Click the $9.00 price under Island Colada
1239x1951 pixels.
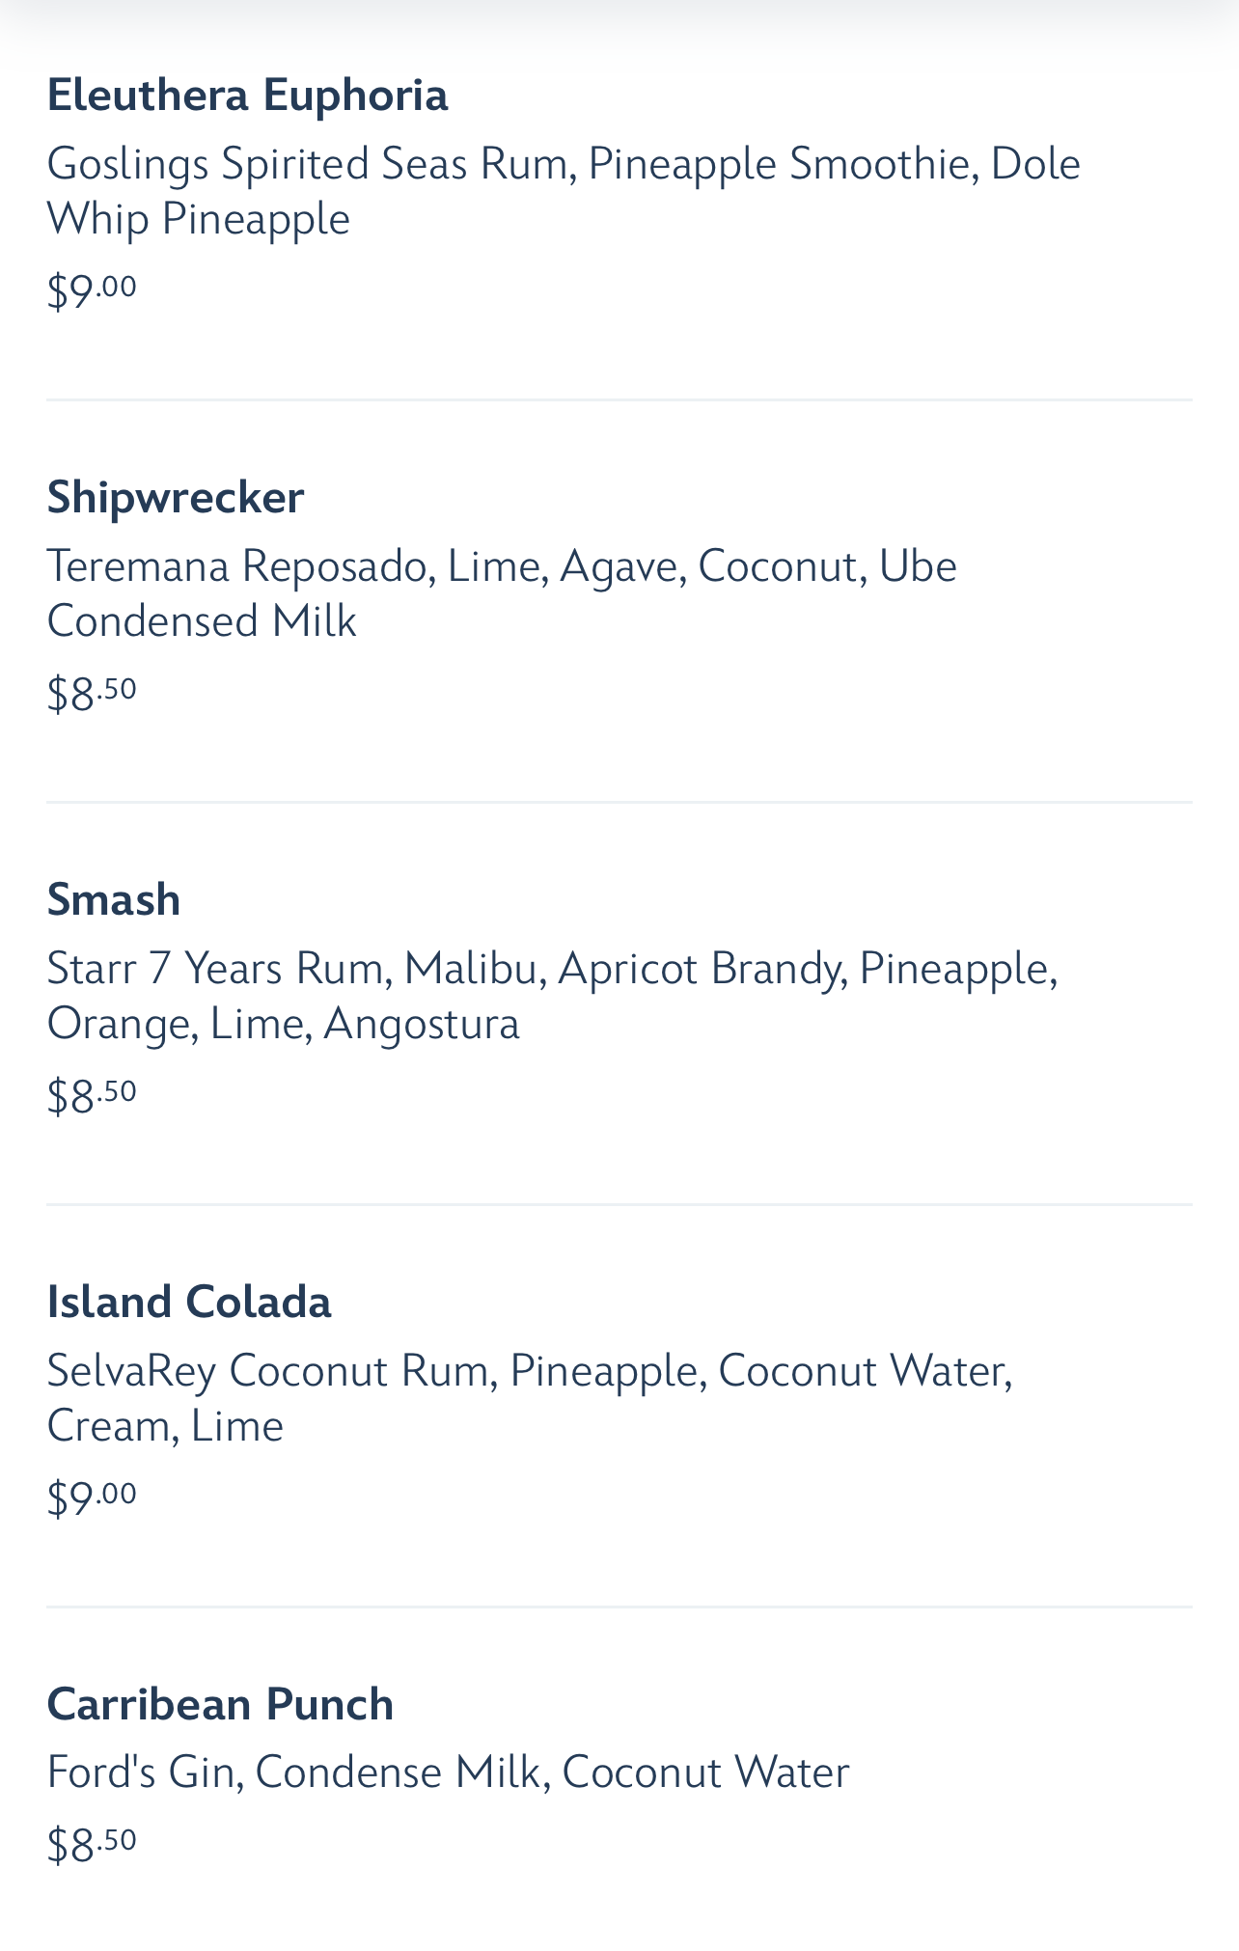[92, 1497]
